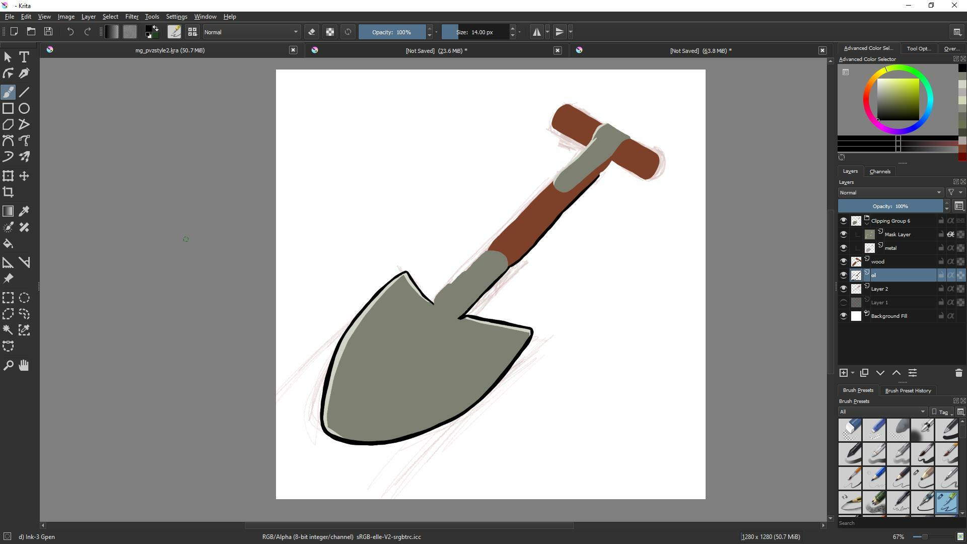This screenshot has height=544, width=967.
Task: Switch to Brush Preset History tab
Action: (908, 390)
